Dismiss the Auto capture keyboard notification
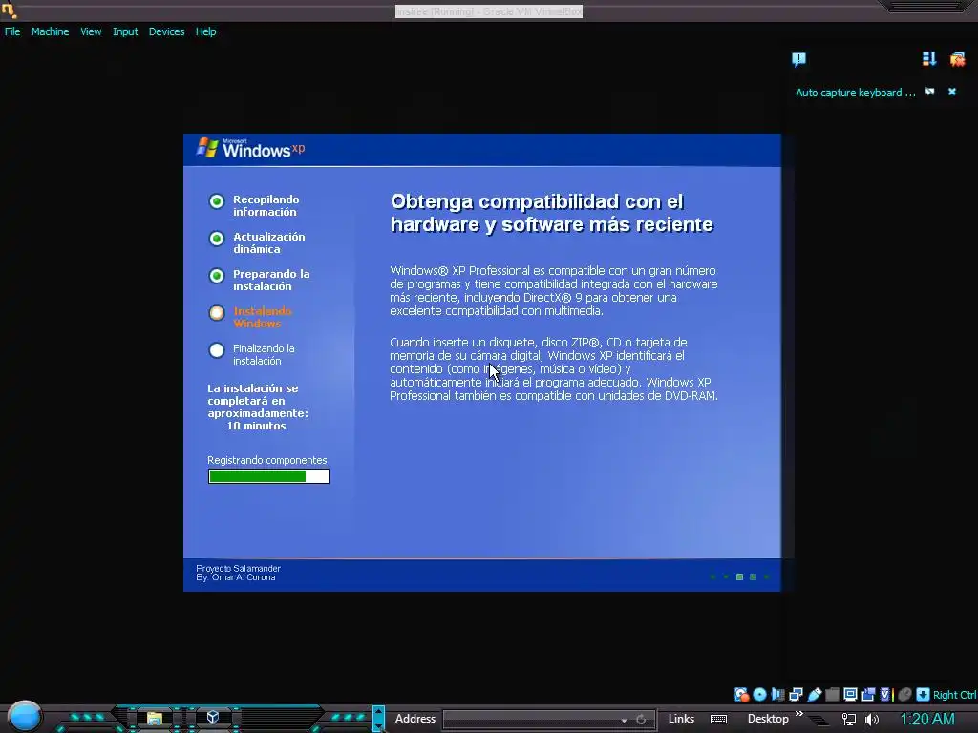 pos(952,92)
